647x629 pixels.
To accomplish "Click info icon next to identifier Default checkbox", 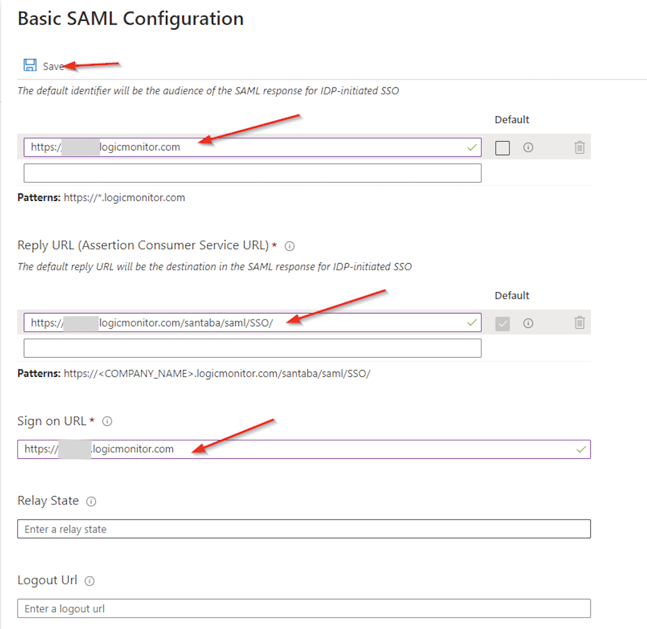I will pos(528,147).
